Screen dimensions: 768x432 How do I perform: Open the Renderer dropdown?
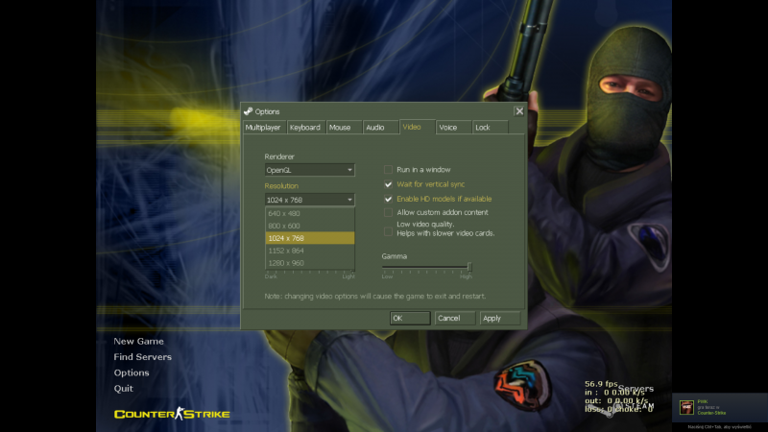coord(310,170)
